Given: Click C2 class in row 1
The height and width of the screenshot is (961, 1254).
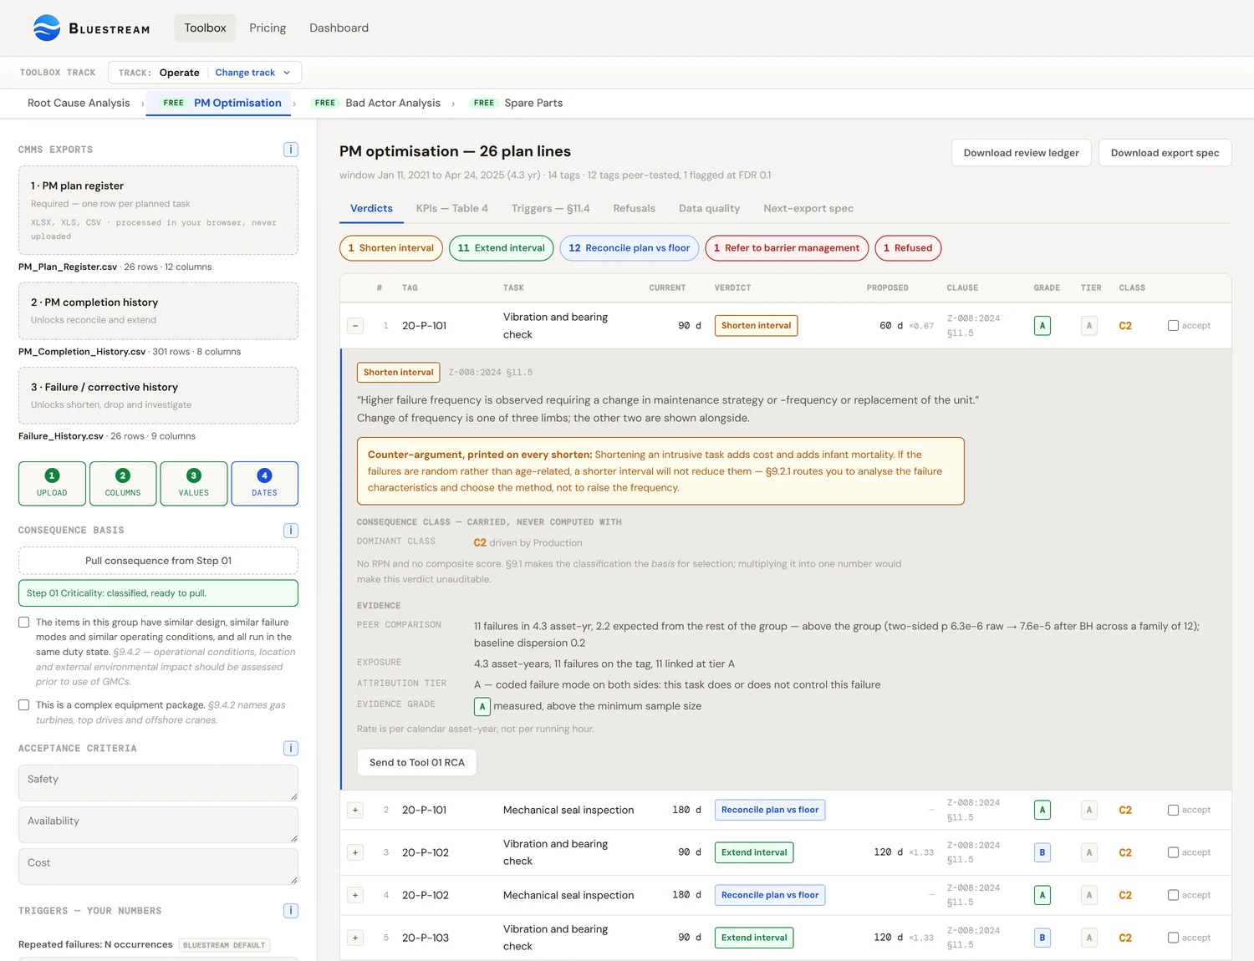Looking at the screenshot, I should (1125, 326).
